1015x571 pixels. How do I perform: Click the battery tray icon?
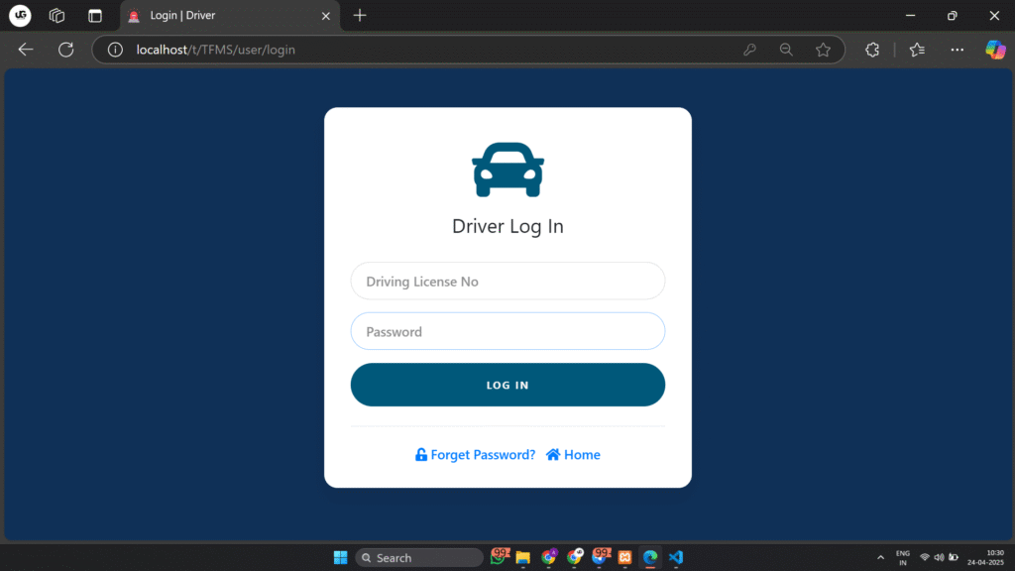click(x=953, y=557)
